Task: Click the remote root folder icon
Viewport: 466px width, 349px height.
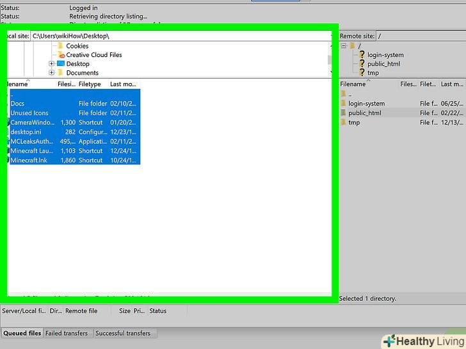Action: [352, 46]
